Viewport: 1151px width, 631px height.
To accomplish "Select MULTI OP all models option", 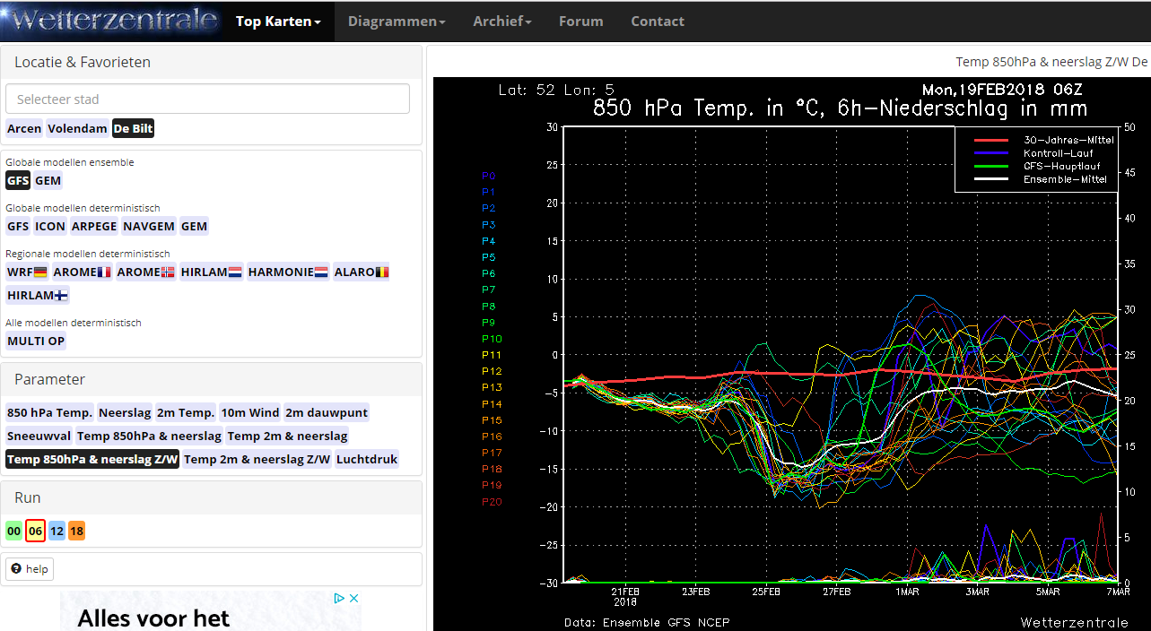I will click(x=36, y=341).
